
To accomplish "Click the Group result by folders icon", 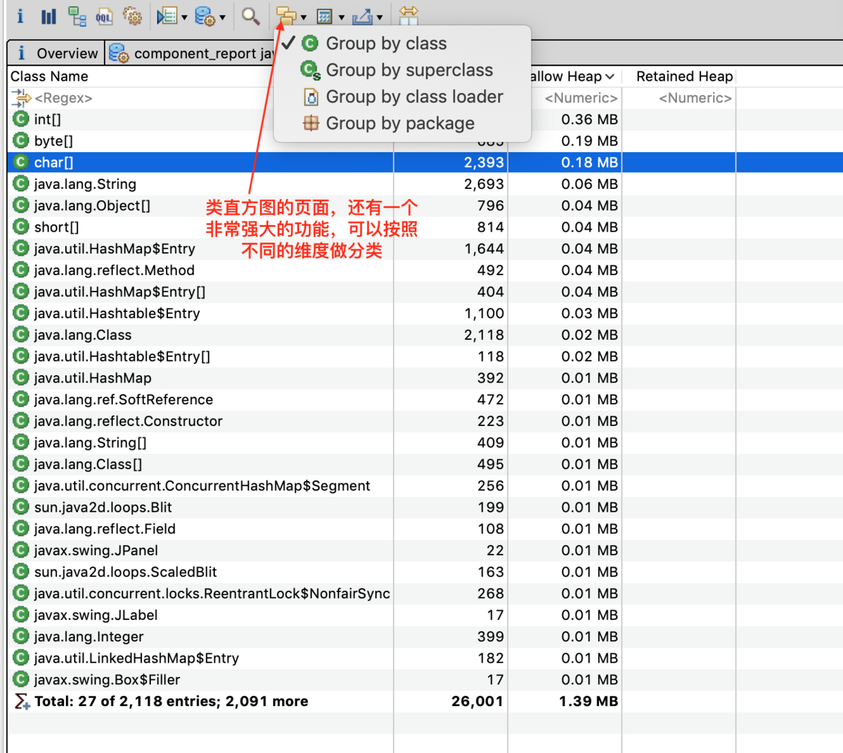I will point(286,16).
